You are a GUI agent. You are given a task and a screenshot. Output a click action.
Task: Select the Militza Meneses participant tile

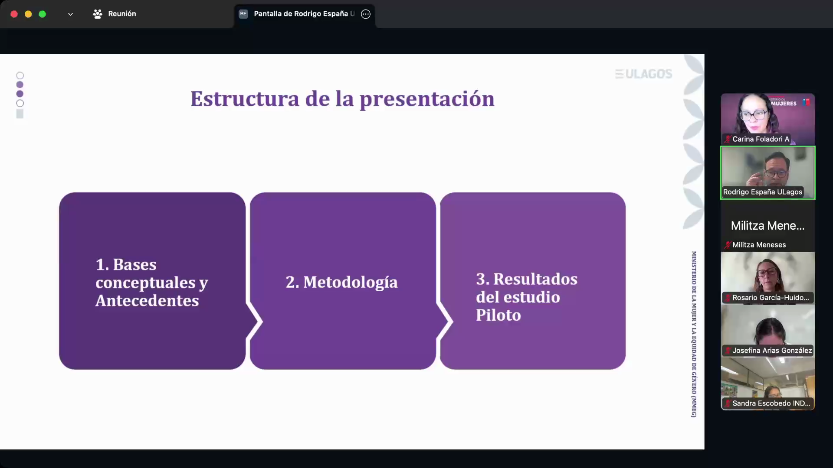[767, 226]
